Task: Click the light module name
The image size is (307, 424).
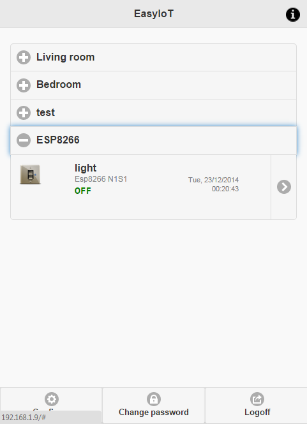Action: 86,168
